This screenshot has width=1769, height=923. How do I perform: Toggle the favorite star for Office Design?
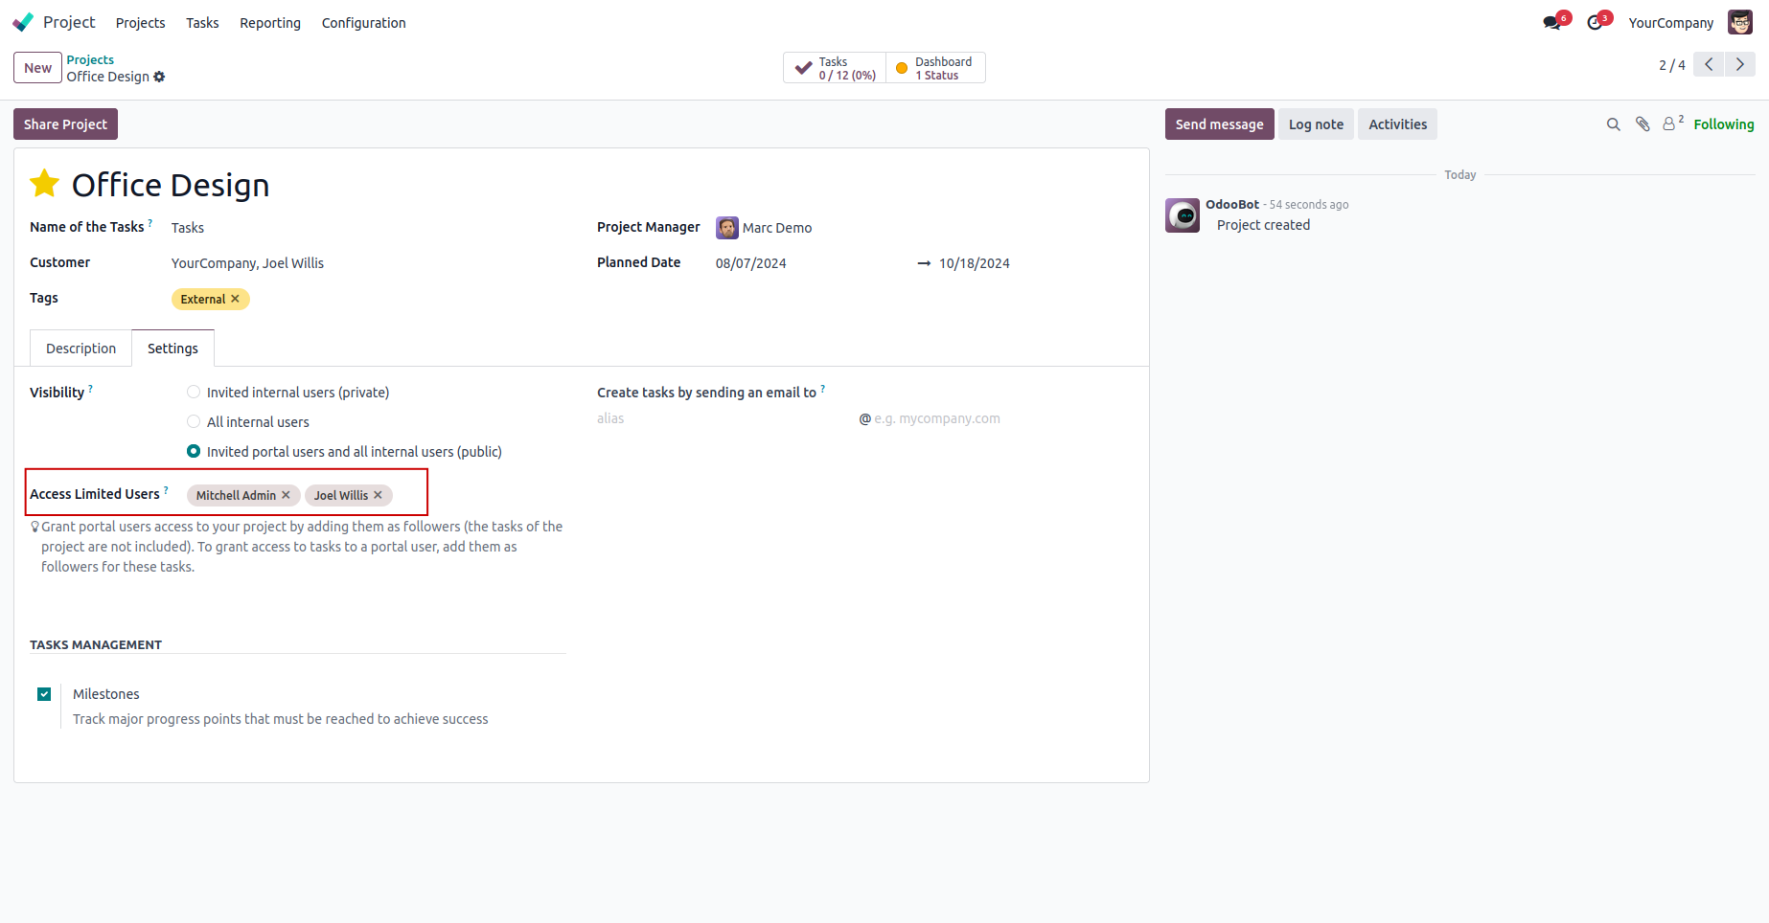pyautogui.click(x=45, y=184)
